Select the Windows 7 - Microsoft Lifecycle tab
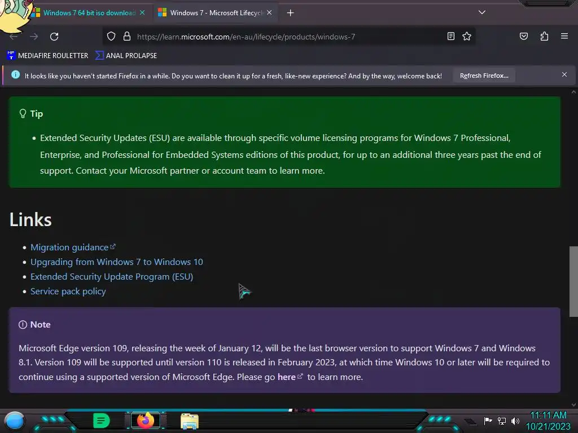 pyautogui.click(x=216, y=13)
